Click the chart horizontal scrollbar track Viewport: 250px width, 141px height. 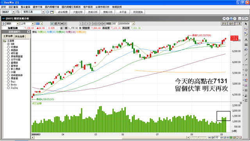110,137
